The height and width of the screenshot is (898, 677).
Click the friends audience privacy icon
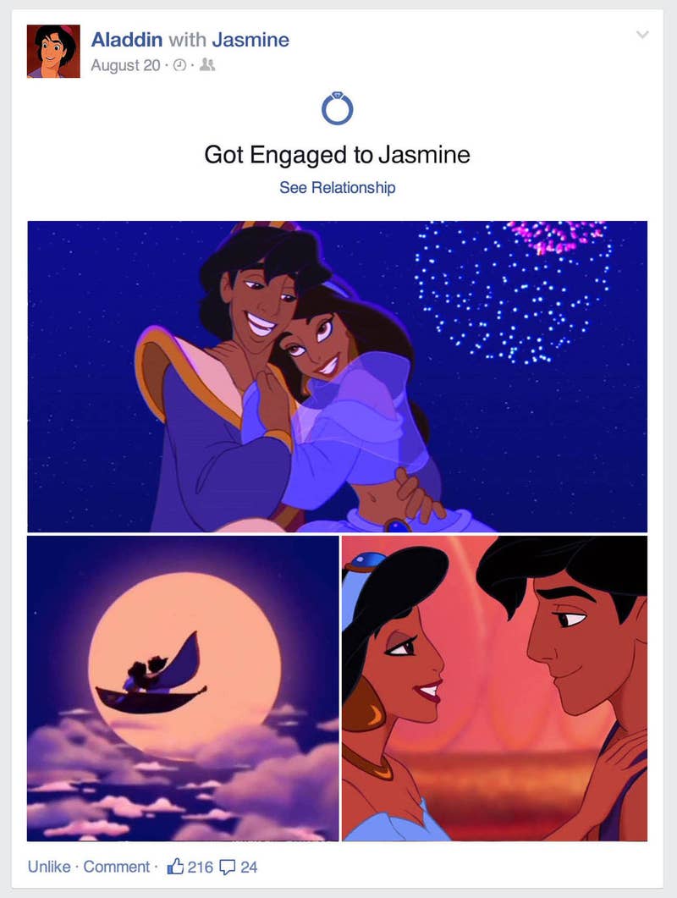tap(207, 65)
